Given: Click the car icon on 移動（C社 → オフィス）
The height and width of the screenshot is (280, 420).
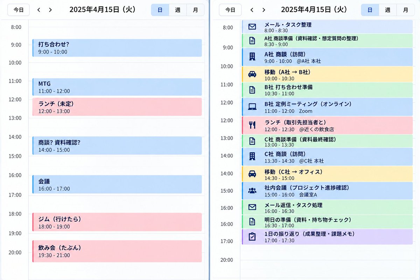Looking at the screenshot, I should 252,174.
